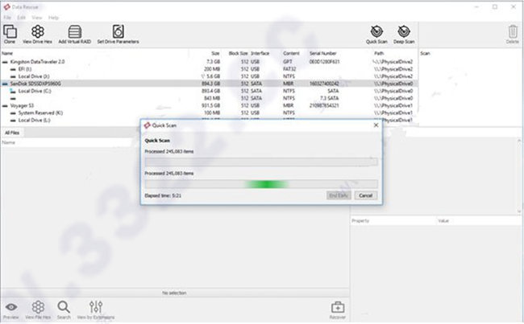Click the Cancel button in Quick Scan

[366, 195]
